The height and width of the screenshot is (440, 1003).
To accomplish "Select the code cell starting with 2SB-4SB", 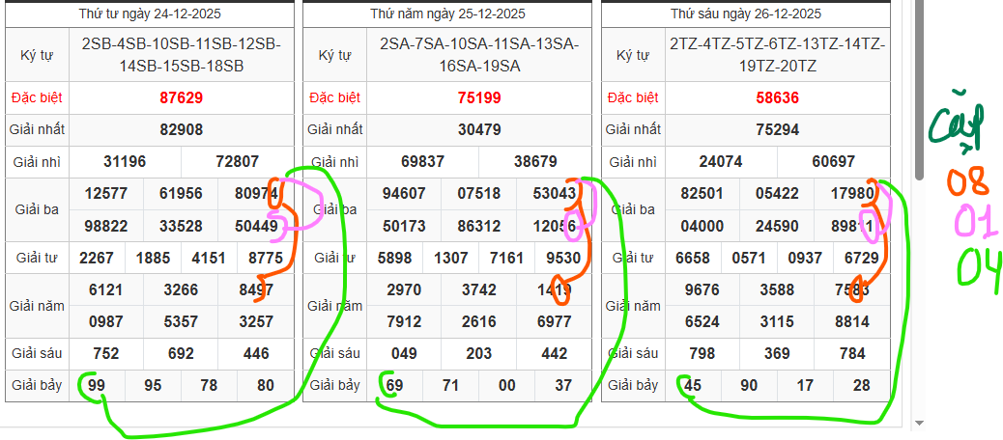I will tap(181, 55).
